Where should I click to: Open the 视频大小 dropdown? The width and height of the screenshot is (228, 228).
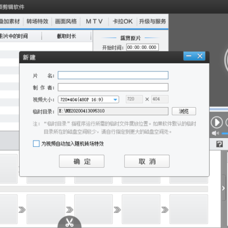pyautogui.click(x=89, y=99)
